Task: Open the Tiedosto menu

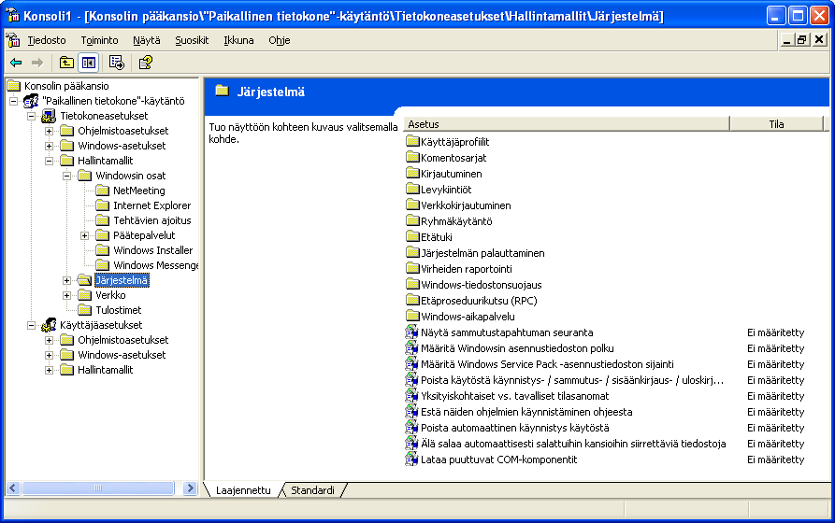Action: (47, 40)
